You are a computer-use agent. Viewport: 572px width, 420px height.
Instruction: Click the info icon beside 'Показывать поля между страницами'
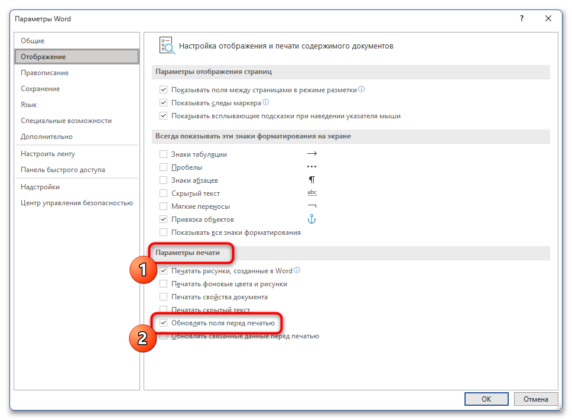tap(361, 89)
